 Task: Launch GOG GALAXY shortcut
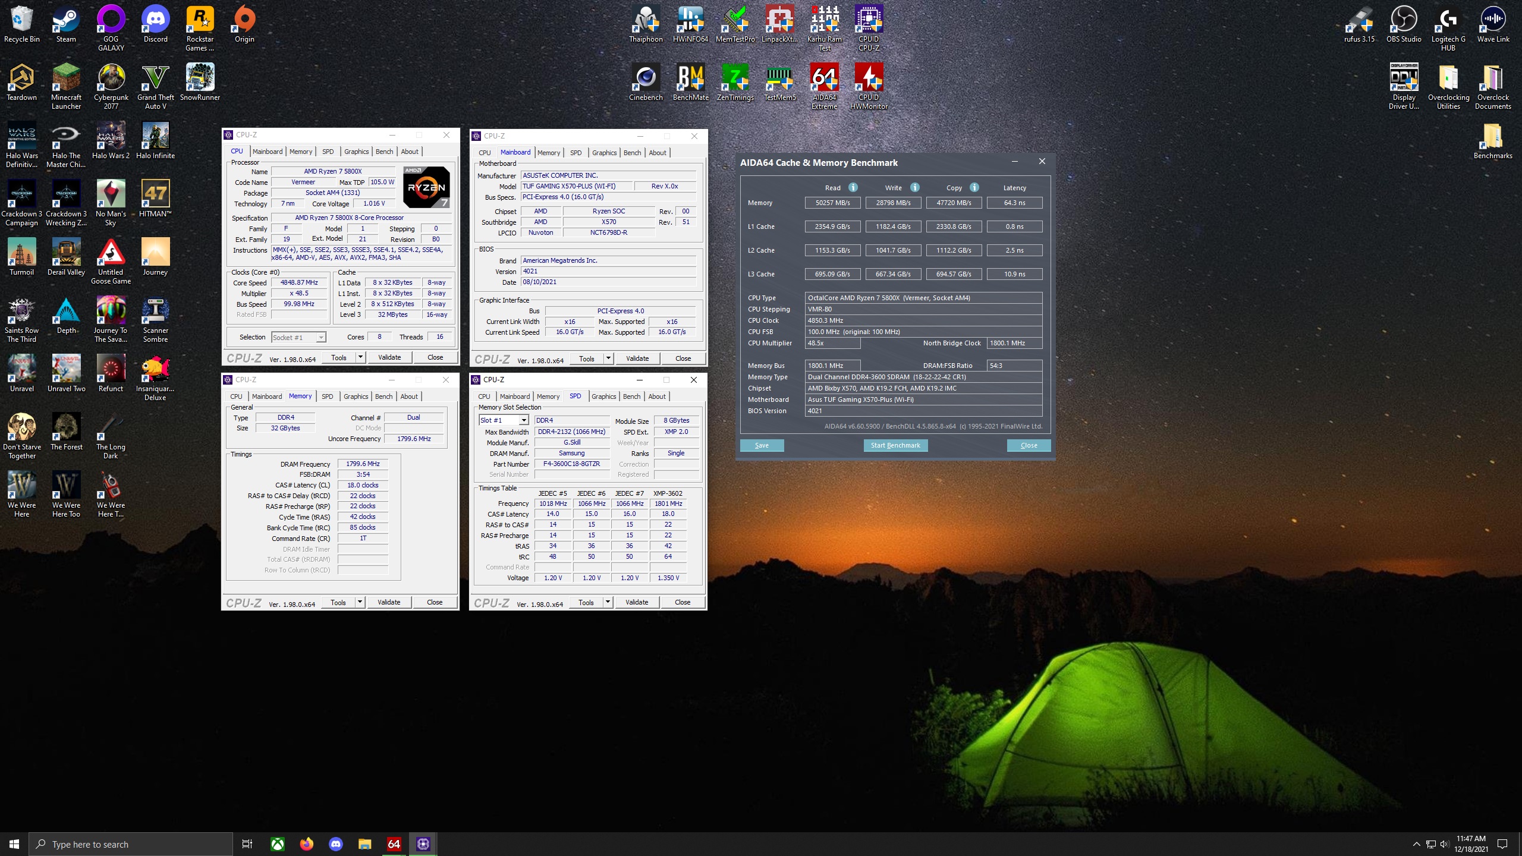tap(111, 28)
